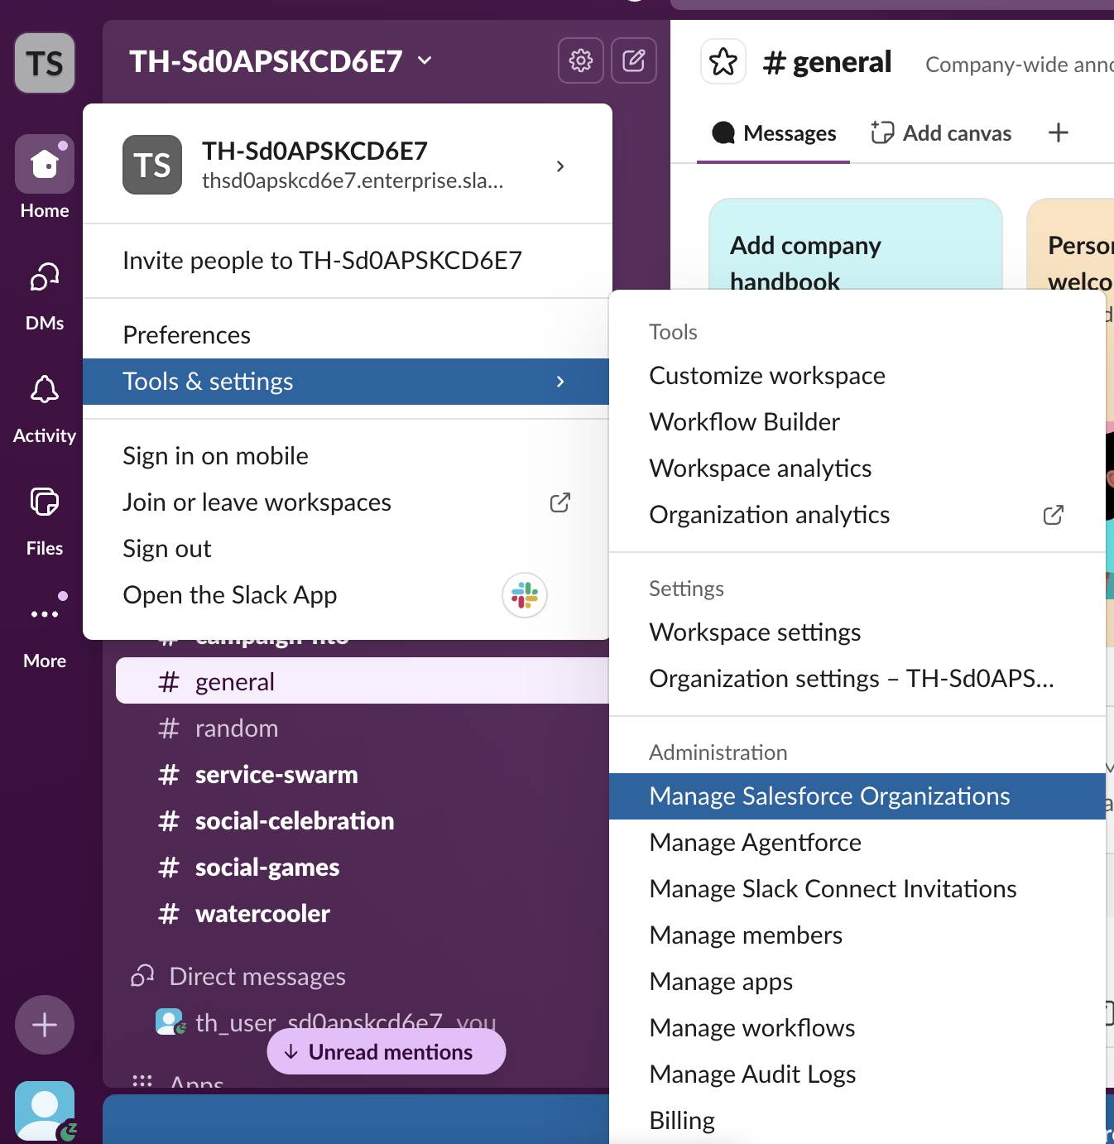Open Workflow Builder

tap(857, 422)
